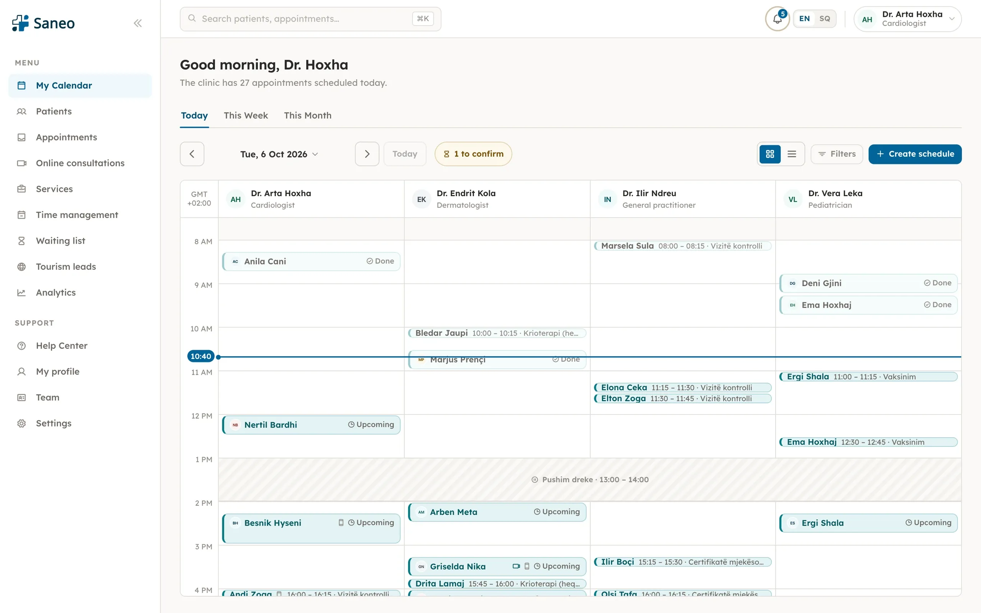Expand Dr. Arta Hoxha account menu
Image resolution: width=981 pixels, height=613 pixels.
(907, 19)
